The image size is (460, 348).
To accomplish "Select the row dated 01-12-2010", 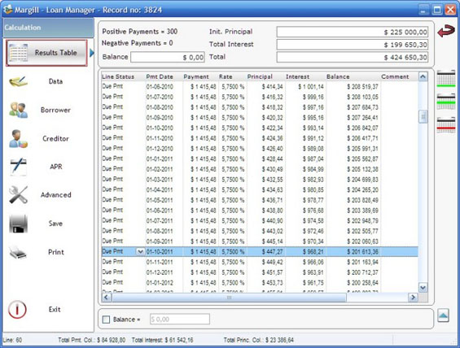I will pyautogui.click(x=260, y=149).
